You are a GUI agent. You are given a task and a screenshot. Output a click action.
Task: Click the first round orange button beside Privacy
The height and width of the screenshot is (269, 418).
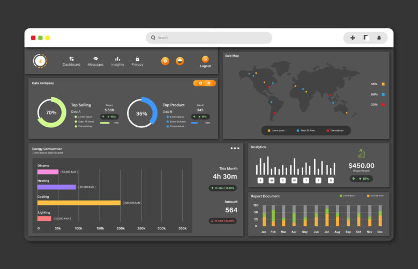(x=165, y=61)
